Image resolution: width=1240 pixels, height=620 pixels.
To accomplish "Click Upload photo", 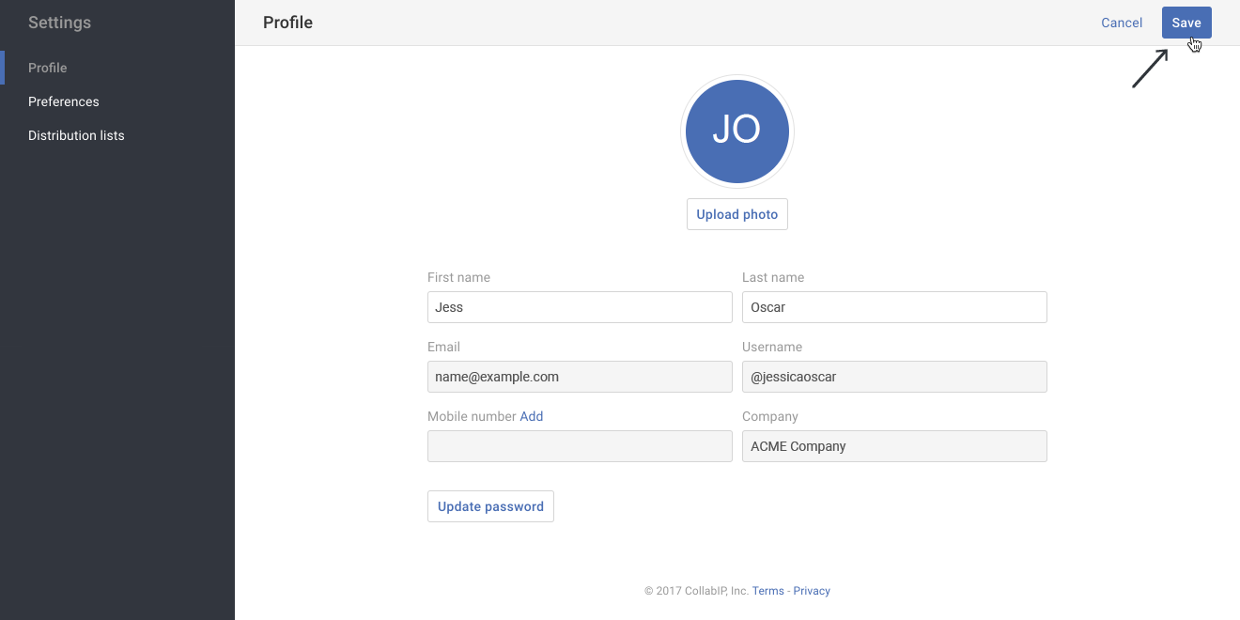I will coord(736,213).
